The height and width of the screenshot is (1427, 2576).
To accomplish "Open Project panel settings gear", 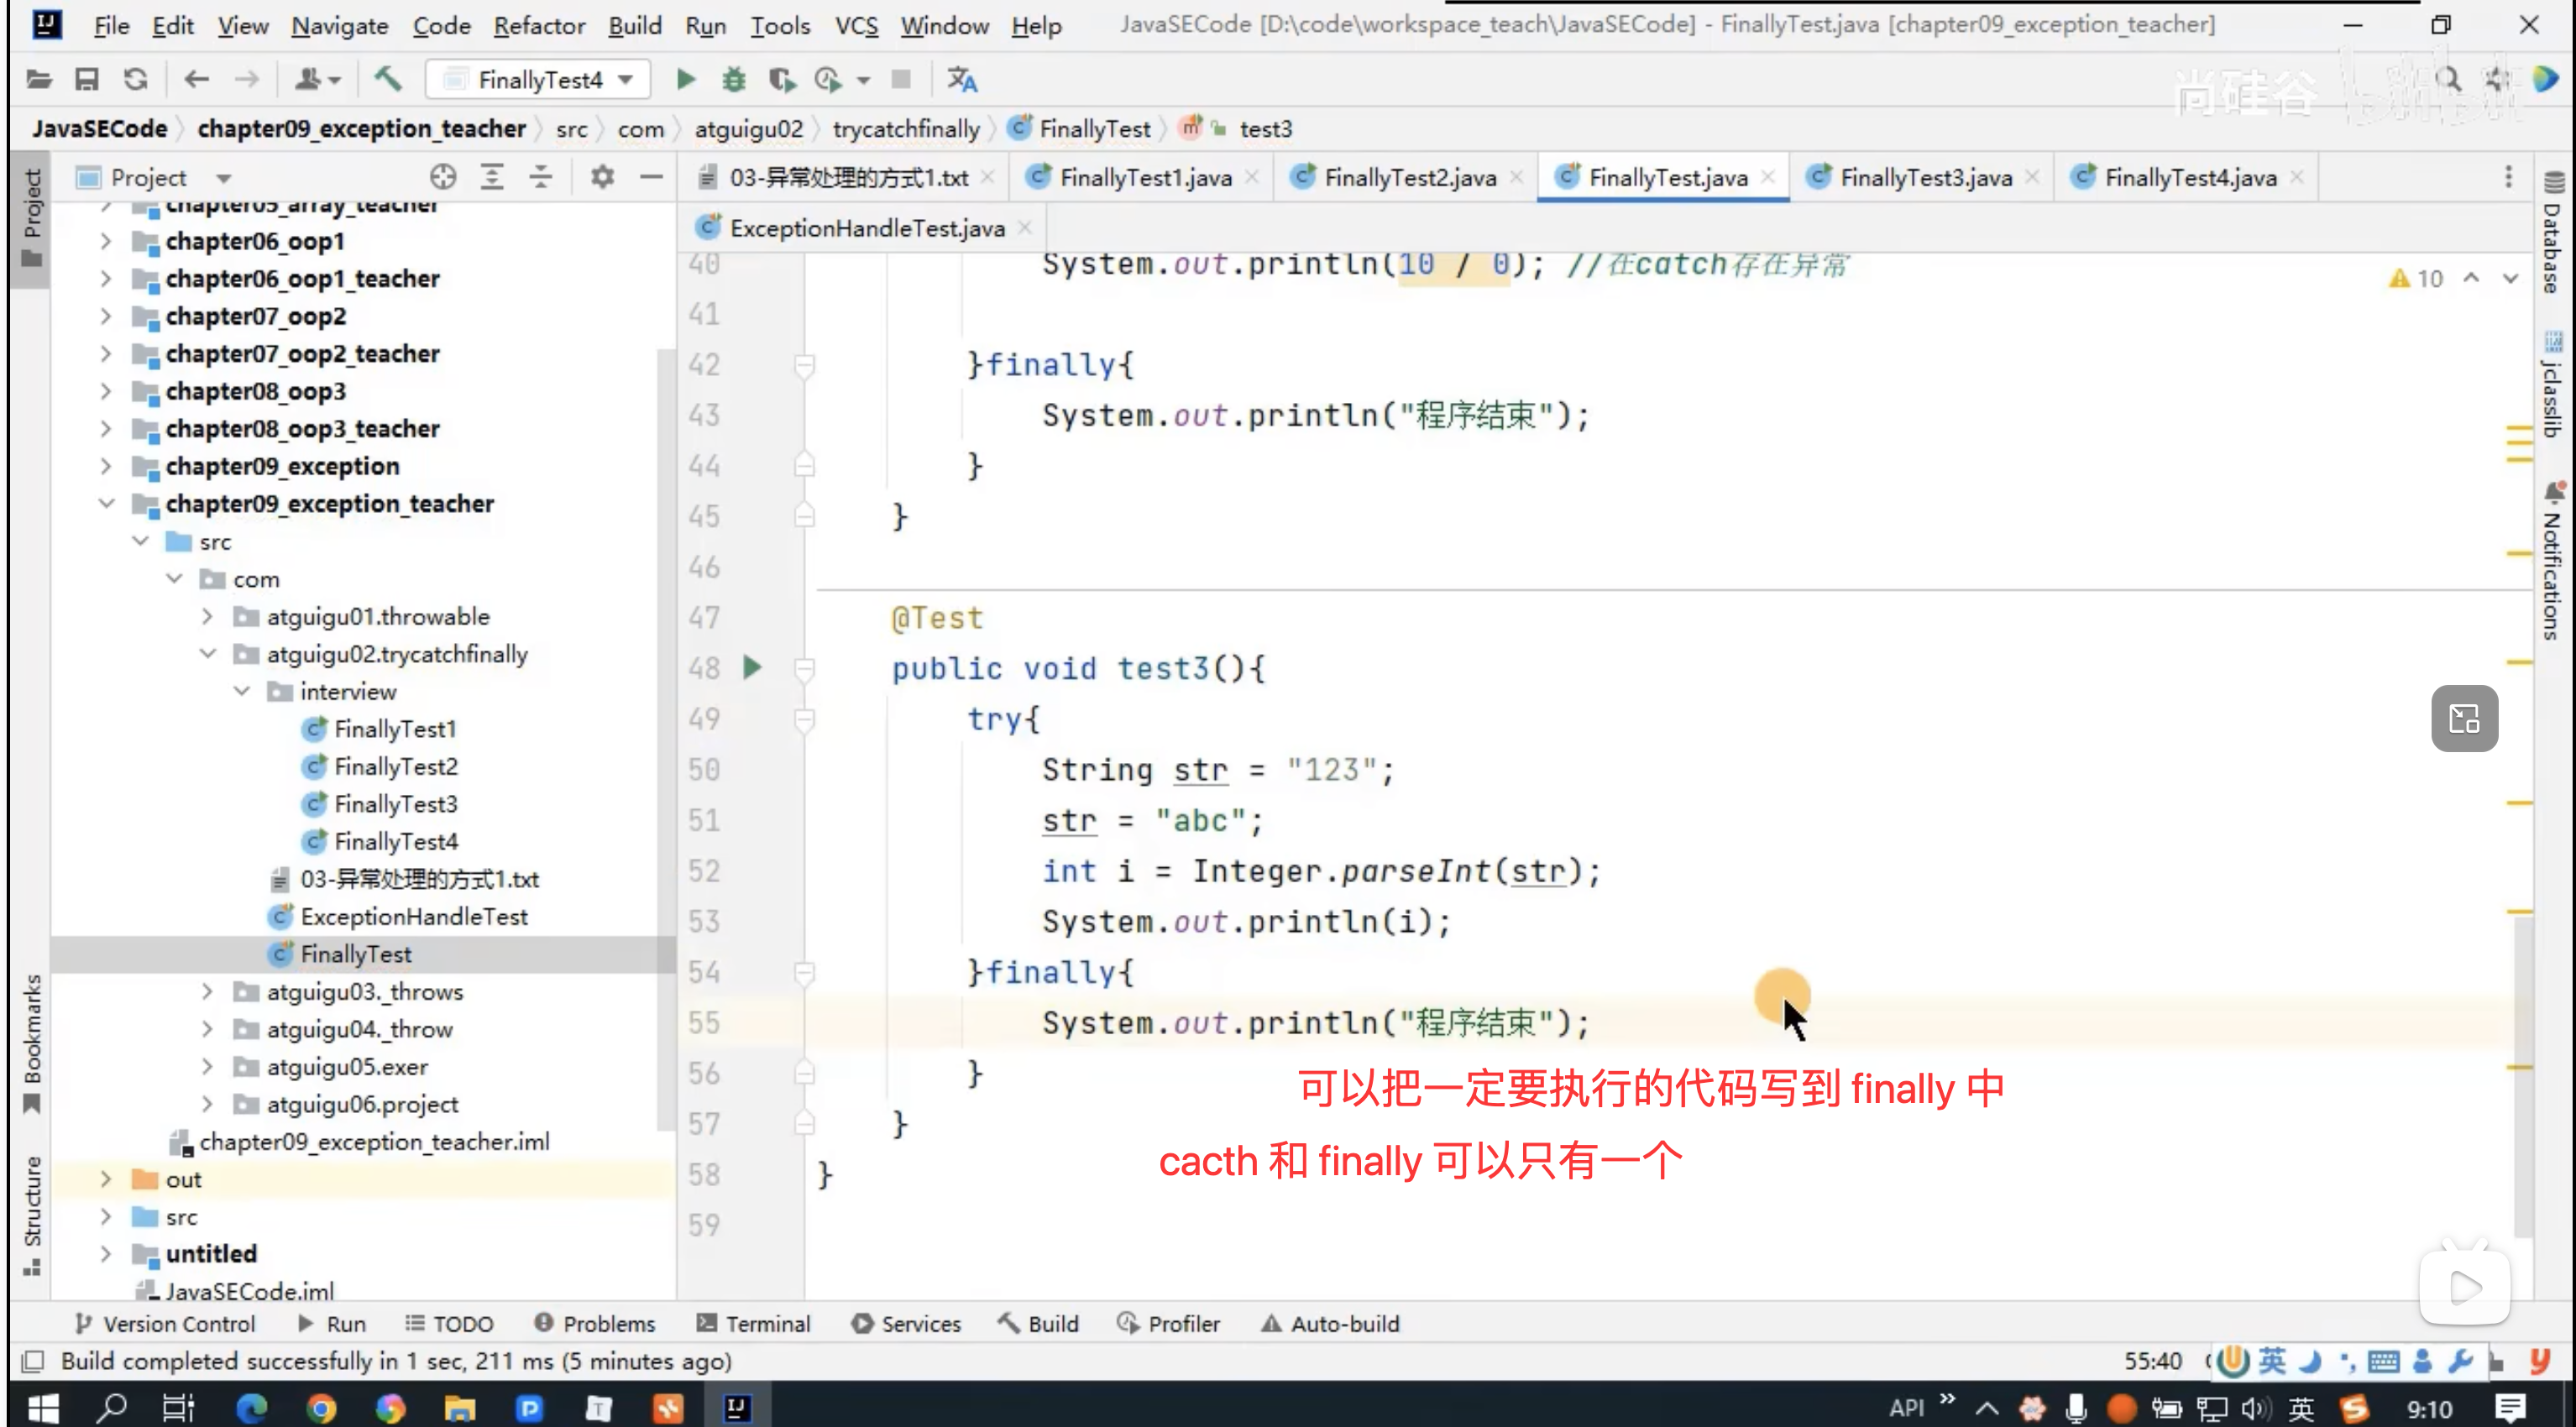I will [x=602, y=177].
